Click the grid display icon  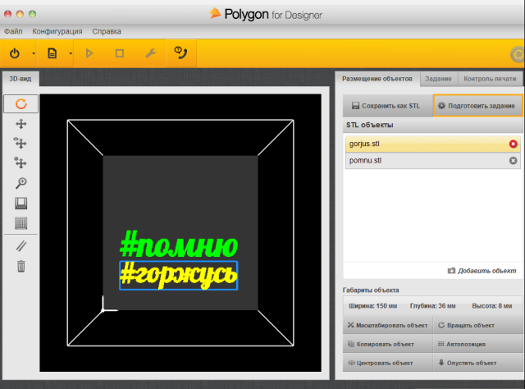[x=21, y=222]
